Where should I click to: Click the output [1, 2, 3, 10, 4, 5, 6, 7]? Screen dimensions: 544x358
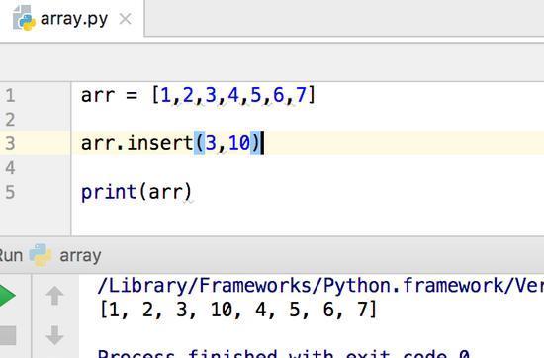click(237, 310)
